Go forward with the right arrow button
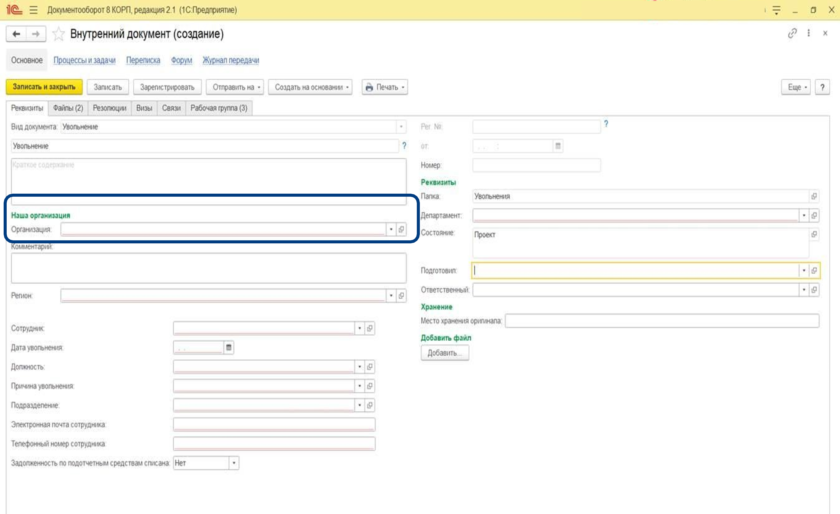Viewport: 840px width, 514px height. pos(36,34)
